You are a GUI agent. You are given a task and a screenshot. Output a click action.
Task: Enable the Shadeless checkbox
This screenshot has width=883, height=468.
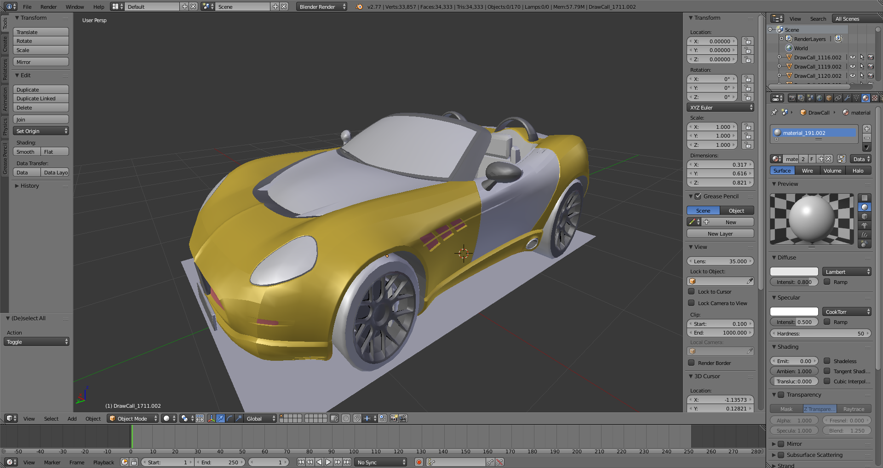[x=827, y=361]
